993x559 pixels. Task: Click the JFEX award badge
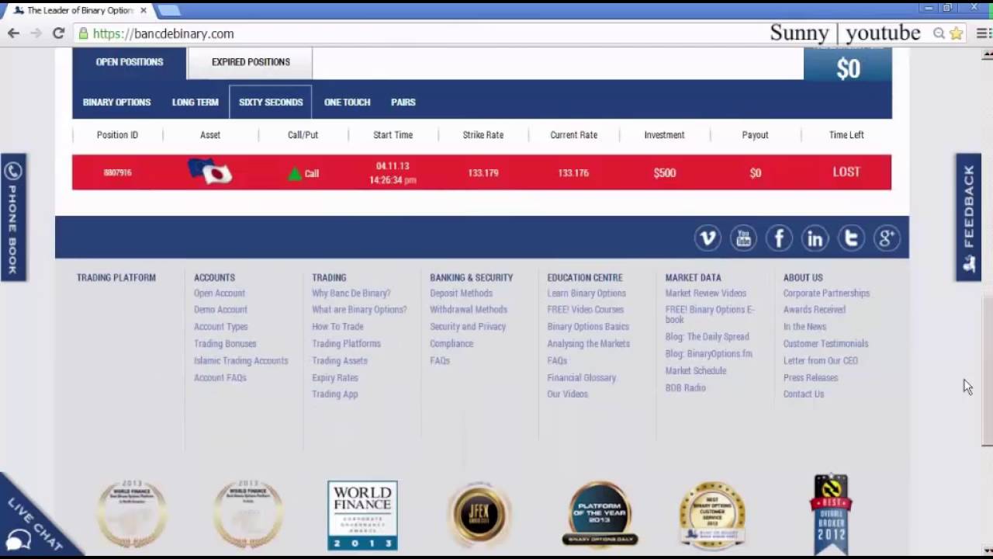(x=479, y=516)
